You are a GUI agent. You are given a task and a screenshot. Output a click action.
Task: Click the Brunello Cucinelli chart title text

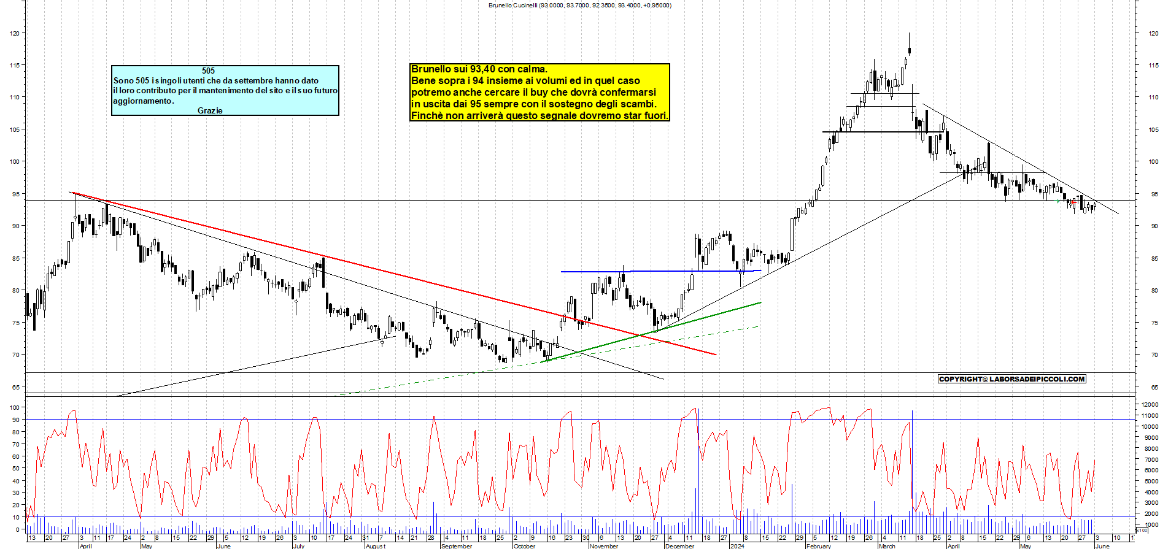click(x=579, y=5)
